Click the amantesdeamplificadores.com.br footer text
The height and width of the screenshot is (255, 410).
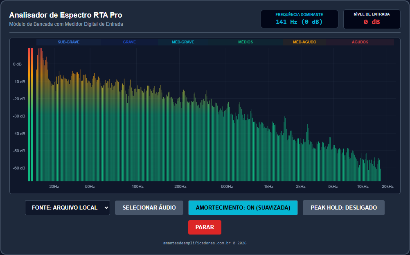point(205,243)
